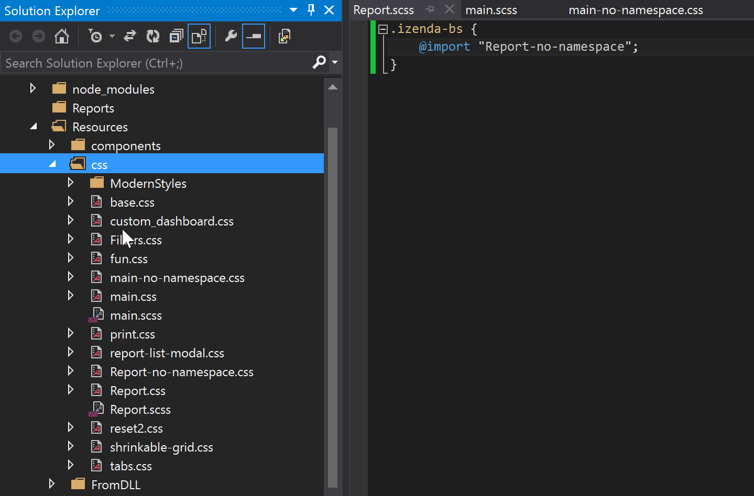Click Sync with Active Document arrows icon
This screenshot has width=754, height=496.
tap(130, 36)
